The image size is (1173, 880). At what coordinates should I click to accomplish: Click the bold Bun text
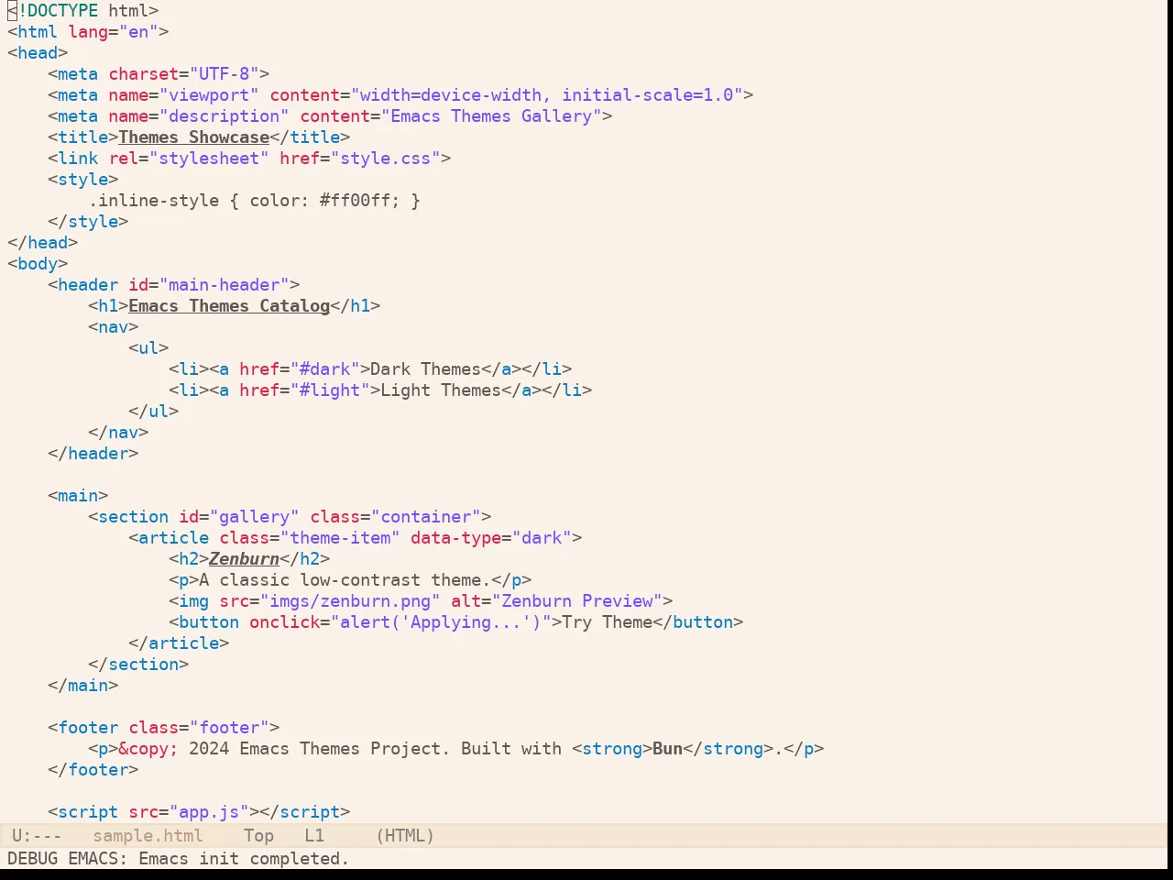click(x=668, y=749)
